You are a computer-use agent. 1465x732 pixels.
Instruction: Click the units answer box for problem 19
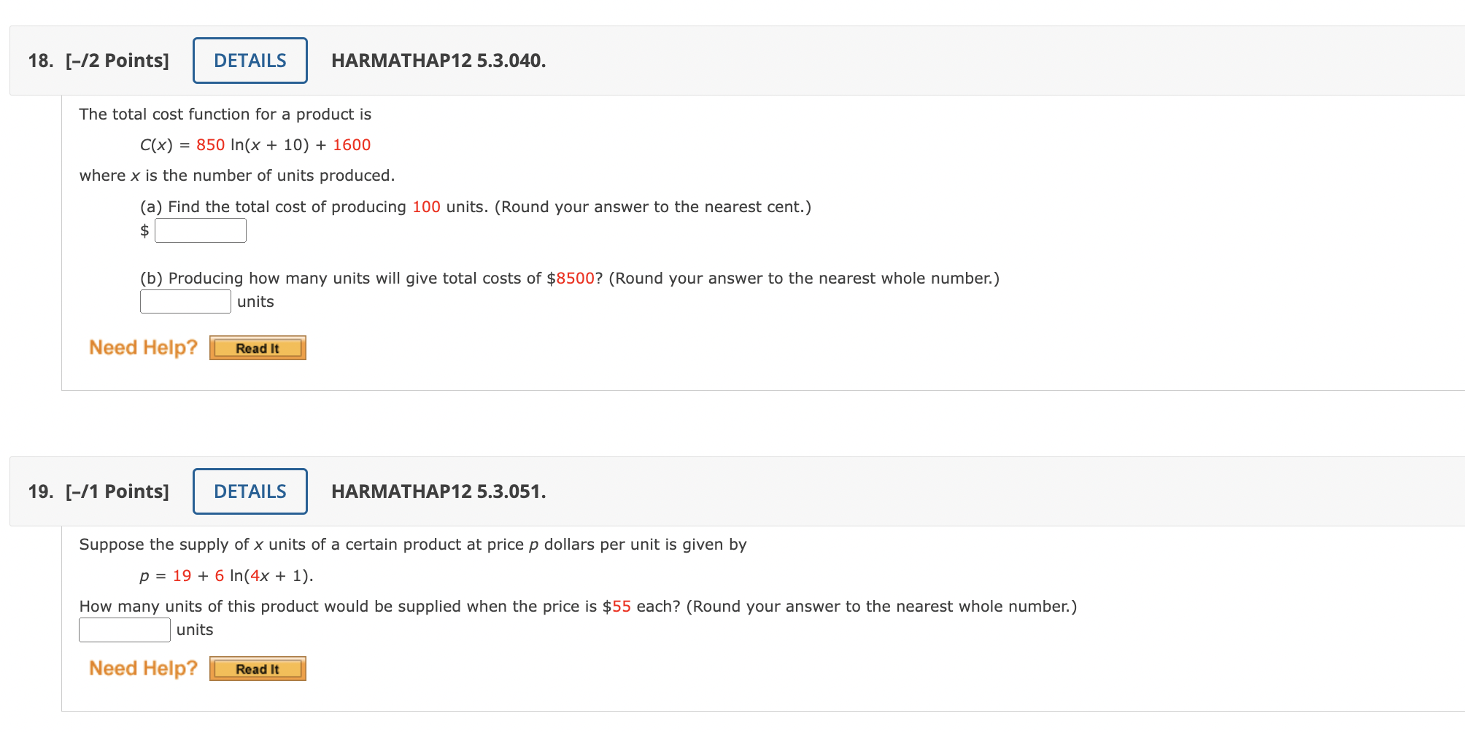(x=124, y=628)
